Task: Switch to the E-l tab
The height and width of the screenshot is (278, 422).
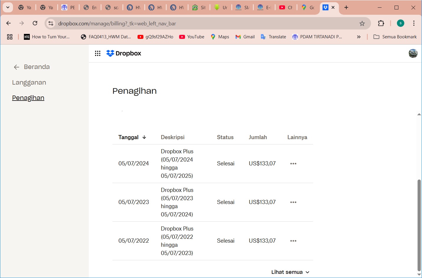Action: click(264, 7)
